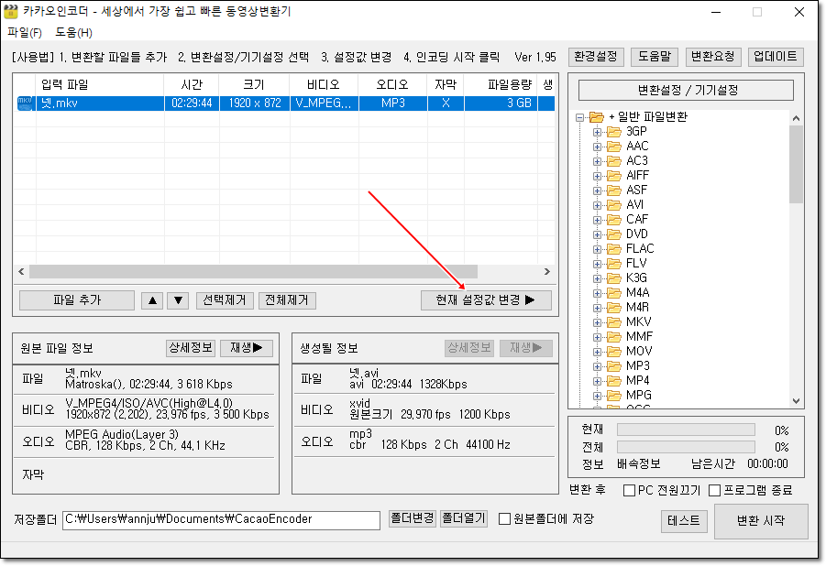
Task: Click format tree scroll down arrow
Action: 796,401
